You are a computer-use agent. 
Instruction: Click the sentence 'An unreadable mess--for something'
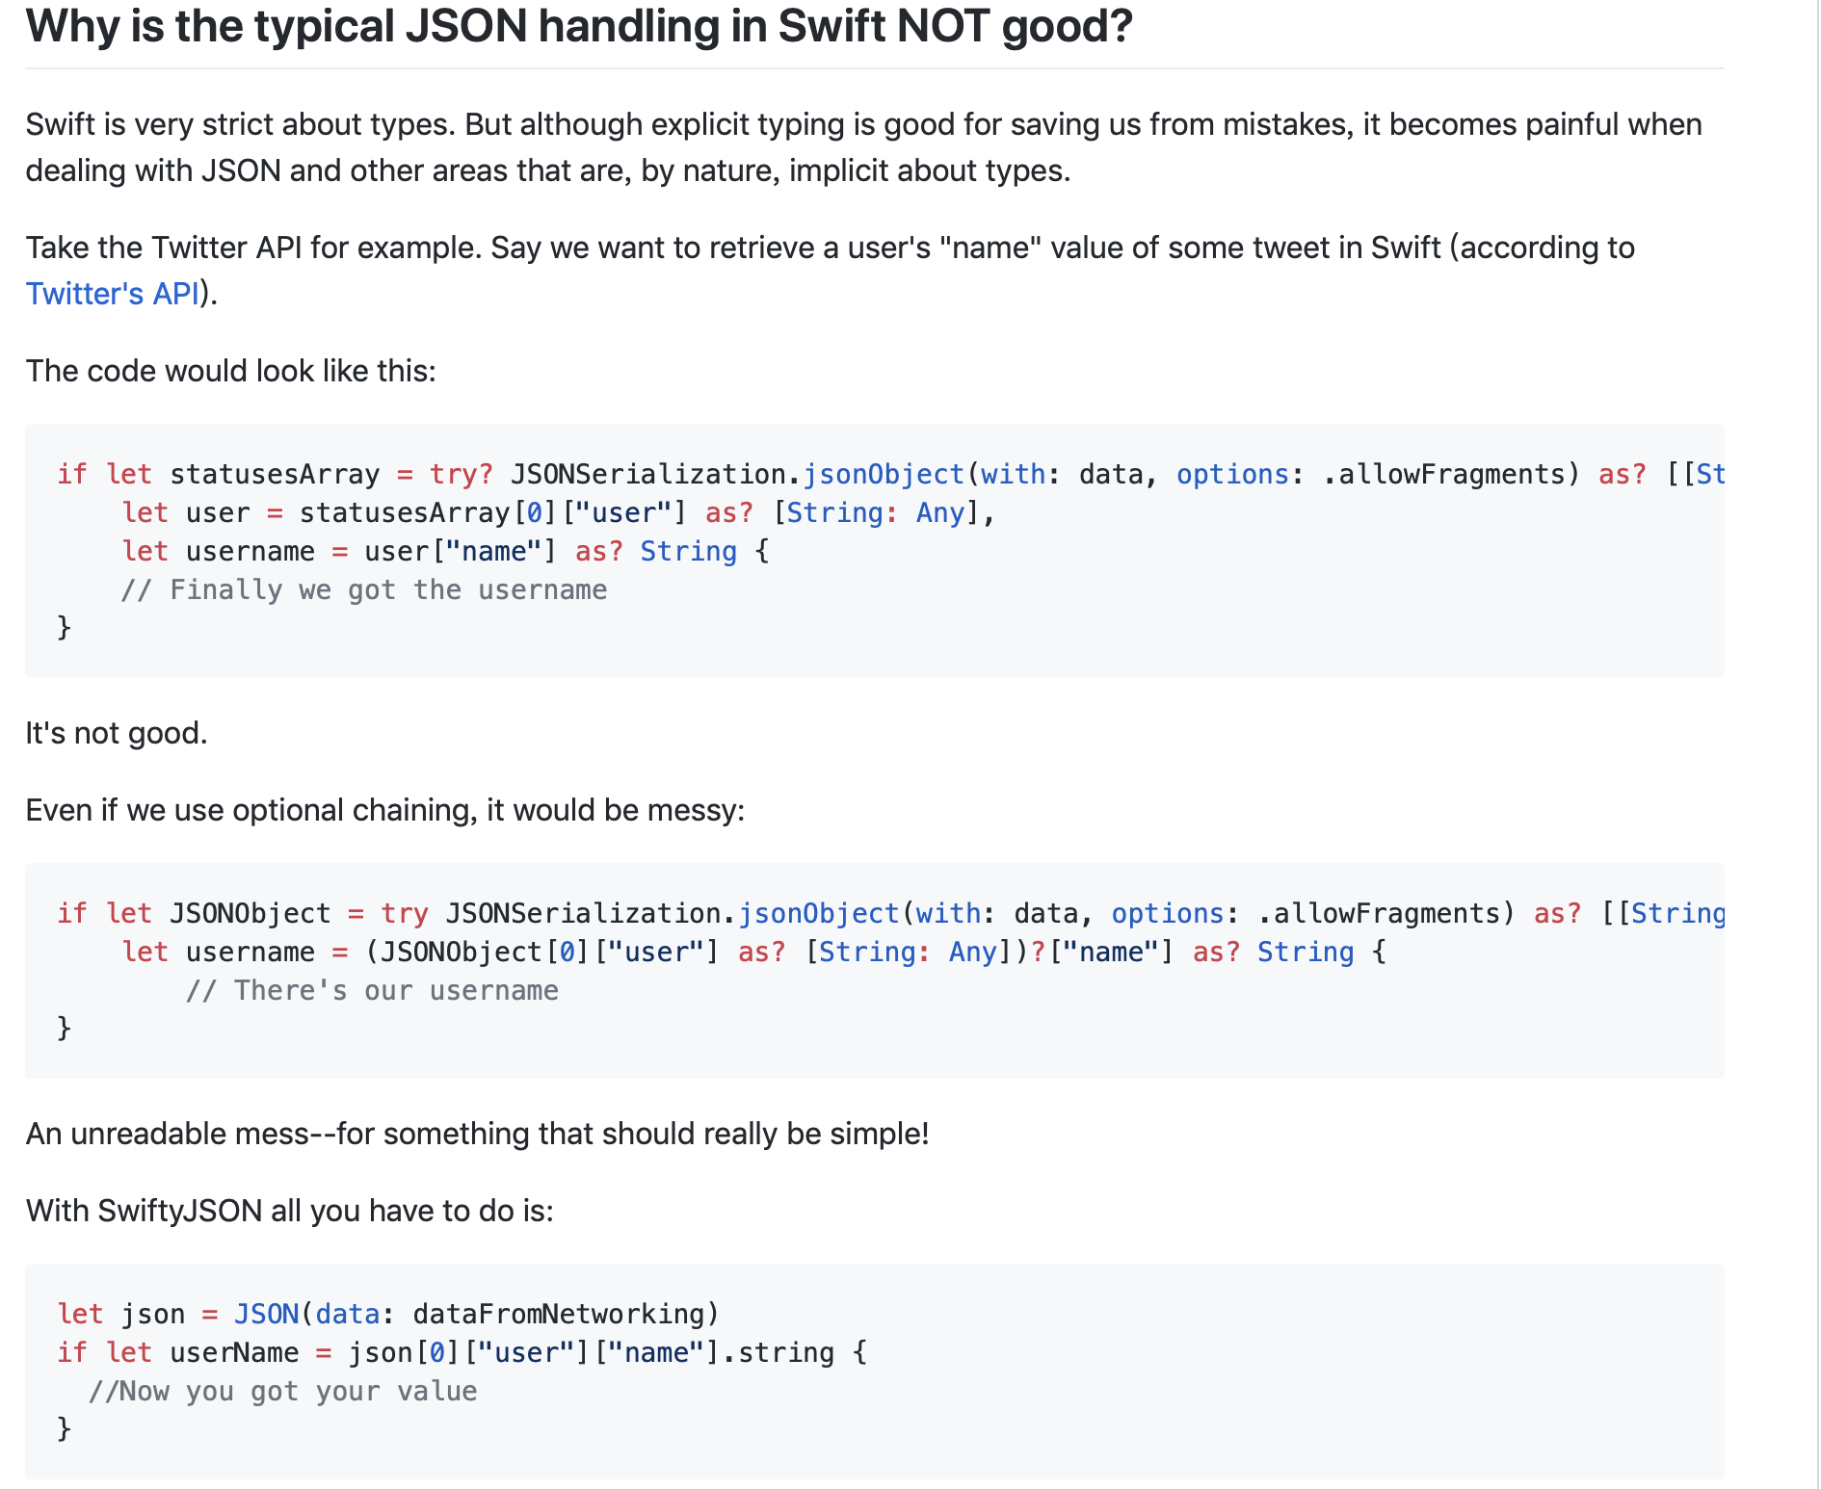[478, 1134]
